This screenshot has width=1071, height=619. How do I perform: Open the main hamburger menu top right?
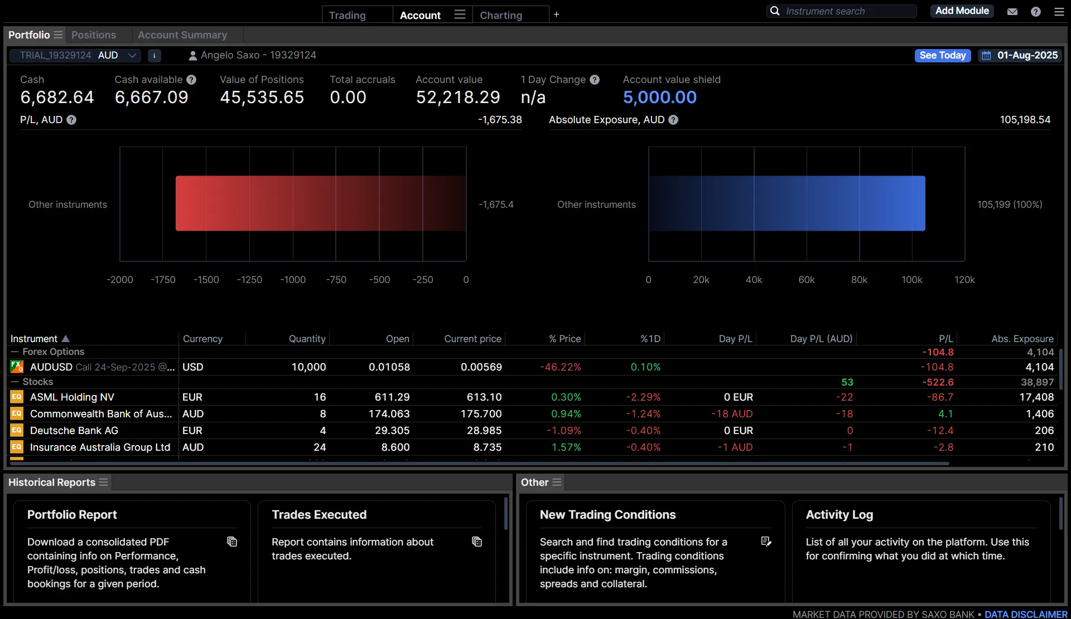[1059, 11]
